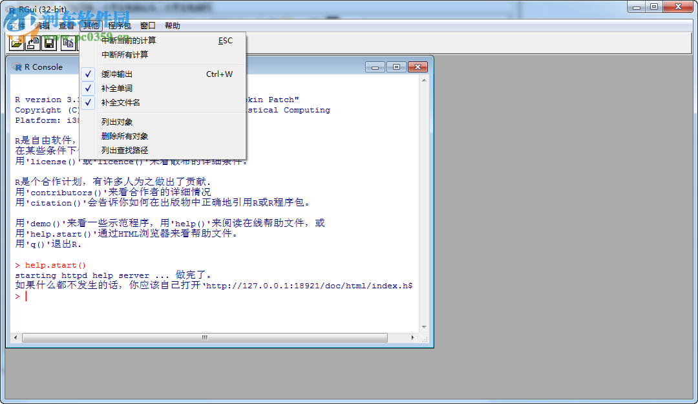Select 列出对象 menu entry
The height and width of the screenshot is (404, 698).
162,122
